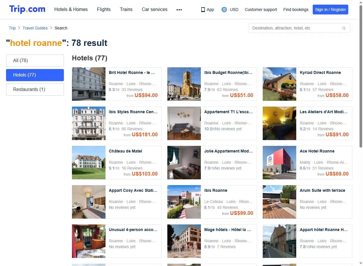Click the US$94.00 price
This screenshot has height=266, width=363.
(146, 96)
